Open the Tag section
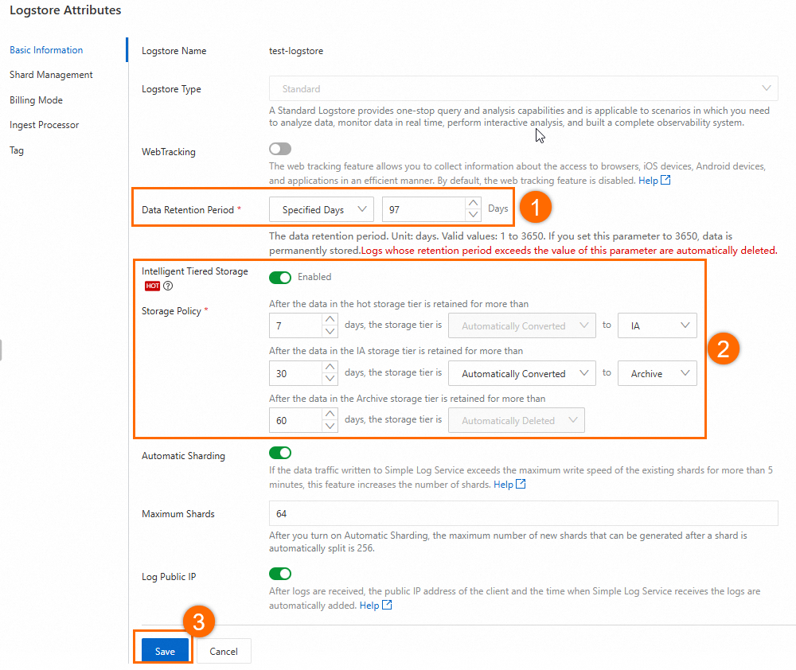The width and height of the screenshot is (796, 670). (x=16, y=150)
